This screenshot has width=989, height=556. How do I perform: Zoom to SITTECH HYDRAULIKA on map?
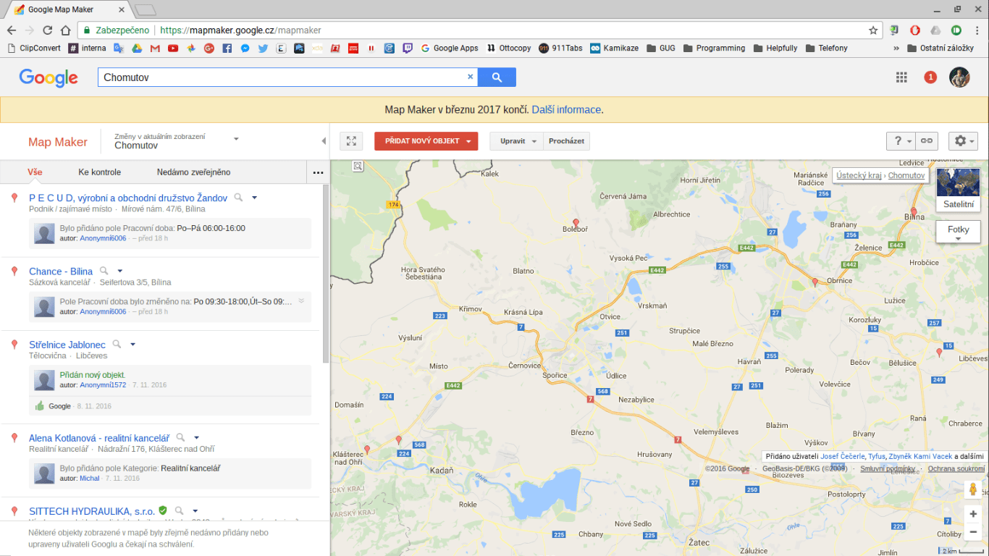click(x=179, y=510)
